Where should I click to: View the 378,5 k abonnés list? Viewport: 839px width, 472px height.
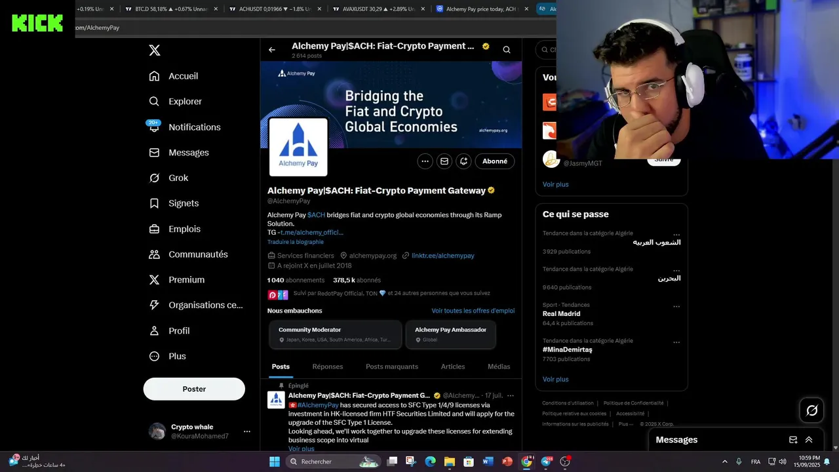[357, 280]
